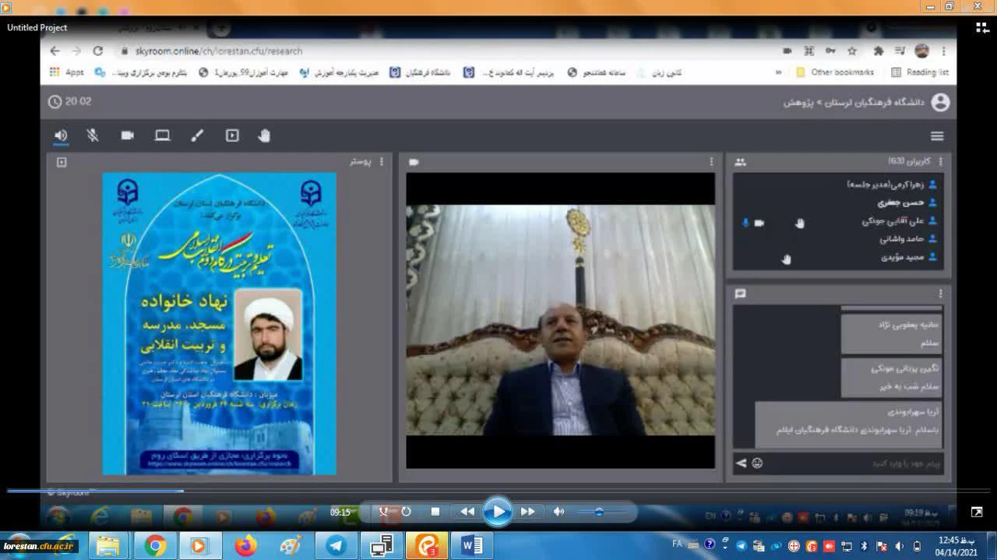Screen dimensions: 997x560
Task: Adjust the media player volume slider
Action: 598,512
